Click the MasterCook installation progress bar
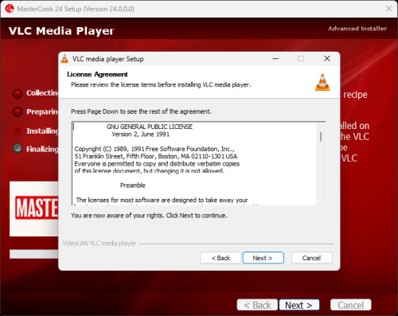The height and width of the screenshot is (316, 398). (x=34, y=254)
